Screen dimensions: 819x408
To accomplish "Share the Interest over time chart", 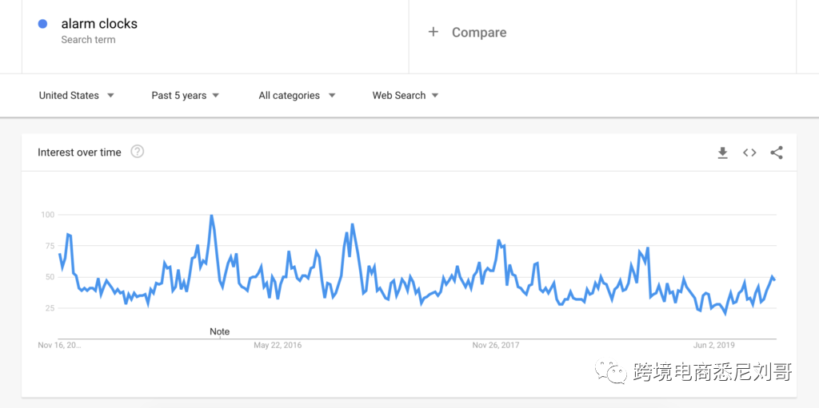I will (777, 153).
